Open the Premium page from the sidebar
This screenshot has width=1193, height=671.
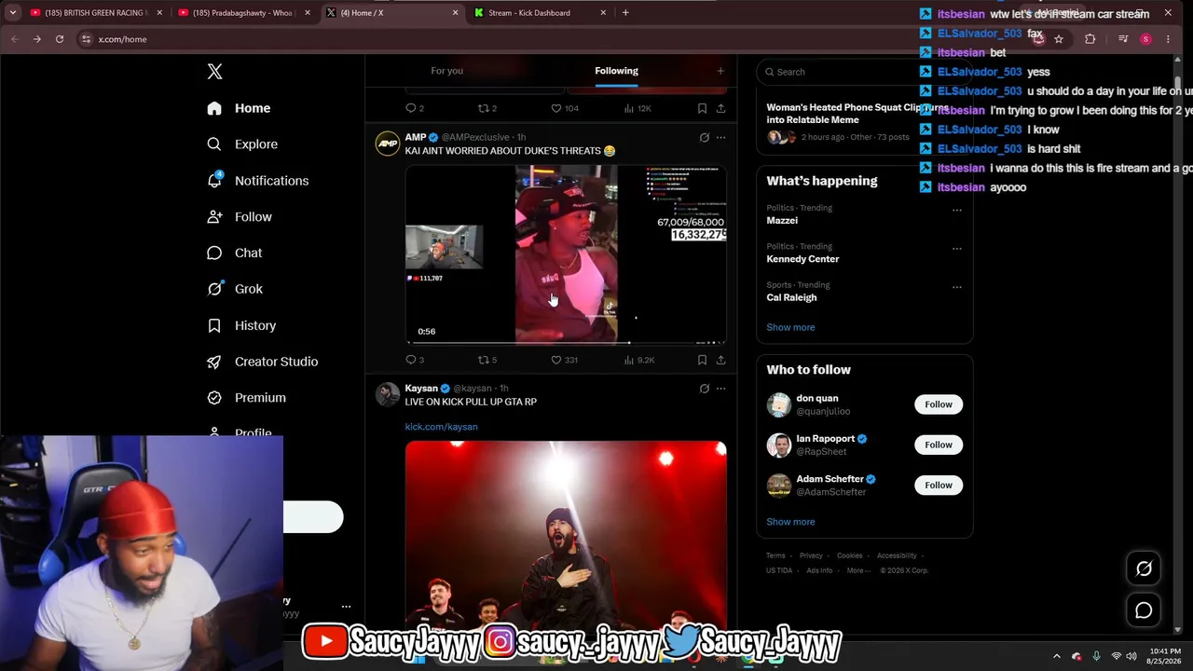tap(247, 398)
